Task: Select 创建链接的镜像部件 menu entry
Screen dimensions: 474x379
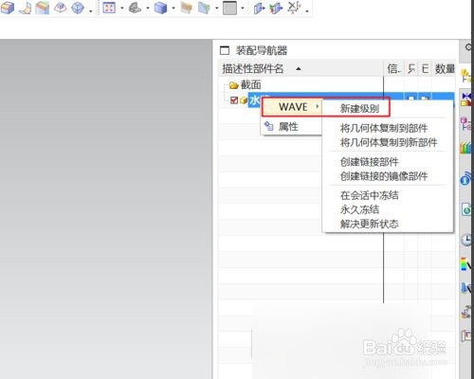Action: (x=384, y=176)
